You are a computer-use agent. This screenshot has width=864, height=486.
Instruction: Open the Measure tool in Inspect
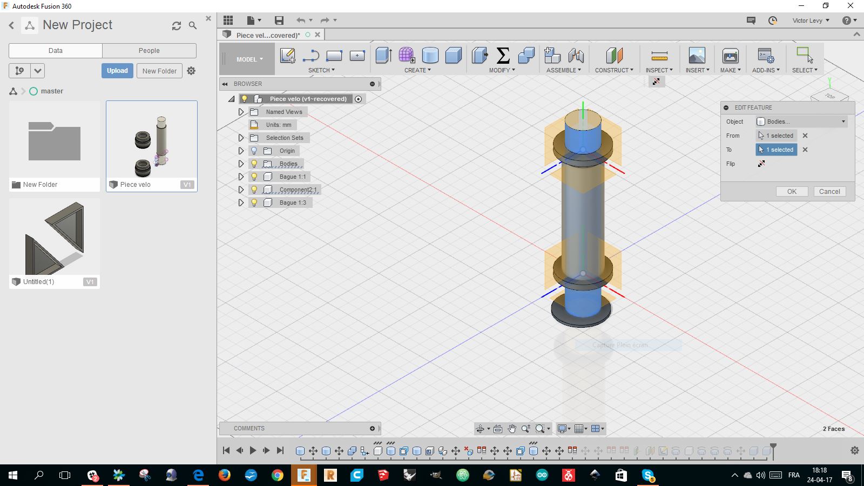coord(659,55)
